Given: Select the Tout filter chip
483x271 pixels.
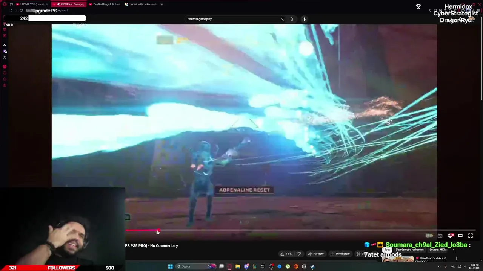Looking at the screenshot, I should click(x=387, y=250).
